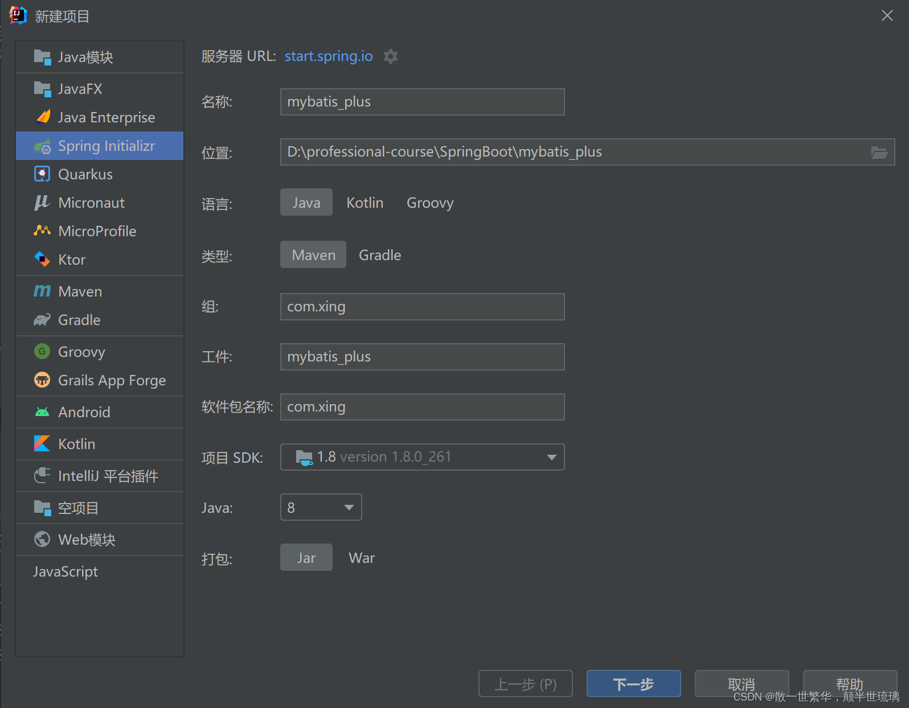Select Gradle project type in sidebar
This screenshot has height=708, width=909.
click(x=100, y=320)
